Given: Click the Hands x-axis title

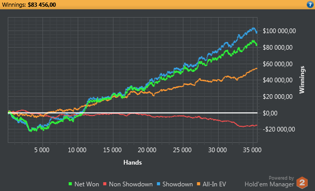Looking at the screenshot, I should click(133, 163).
